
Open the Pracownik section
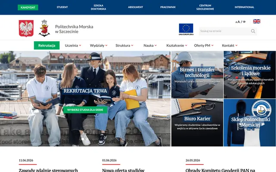click(x=168, y=7)
